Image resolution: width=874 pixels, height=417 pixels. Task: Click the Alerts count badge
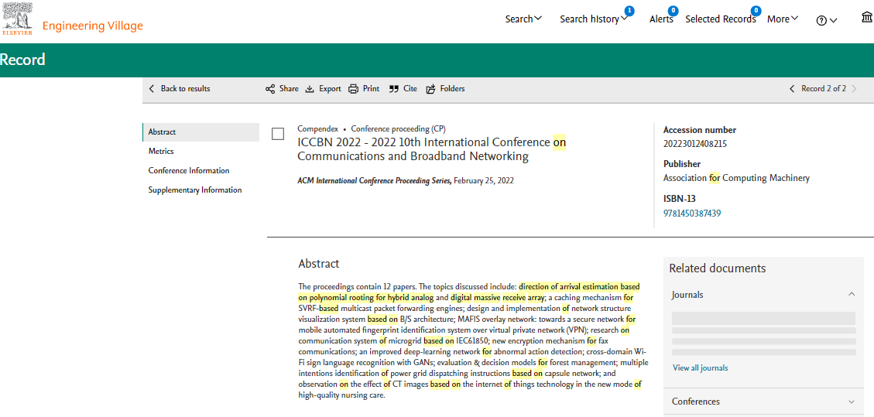point(673,10)
